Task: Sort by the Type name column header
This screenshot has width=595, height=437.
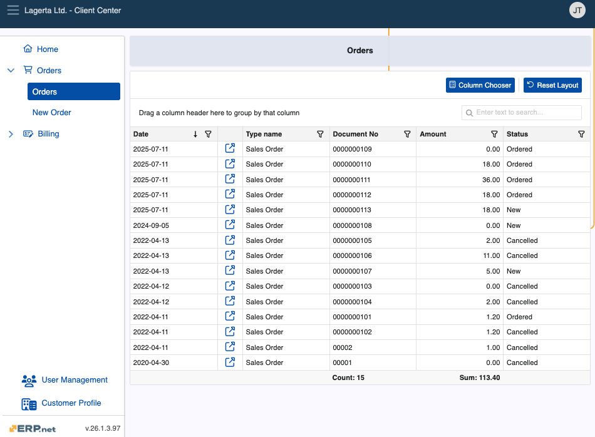Action: (264, 134)
